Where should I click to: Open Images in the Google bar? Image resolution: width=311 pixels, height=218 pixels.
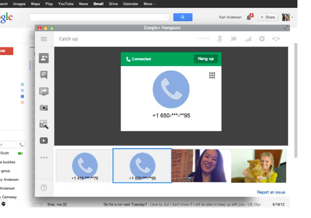[x=19, y=4]
